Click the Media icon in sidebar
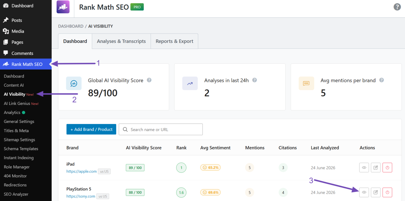 tap(5, 31)
